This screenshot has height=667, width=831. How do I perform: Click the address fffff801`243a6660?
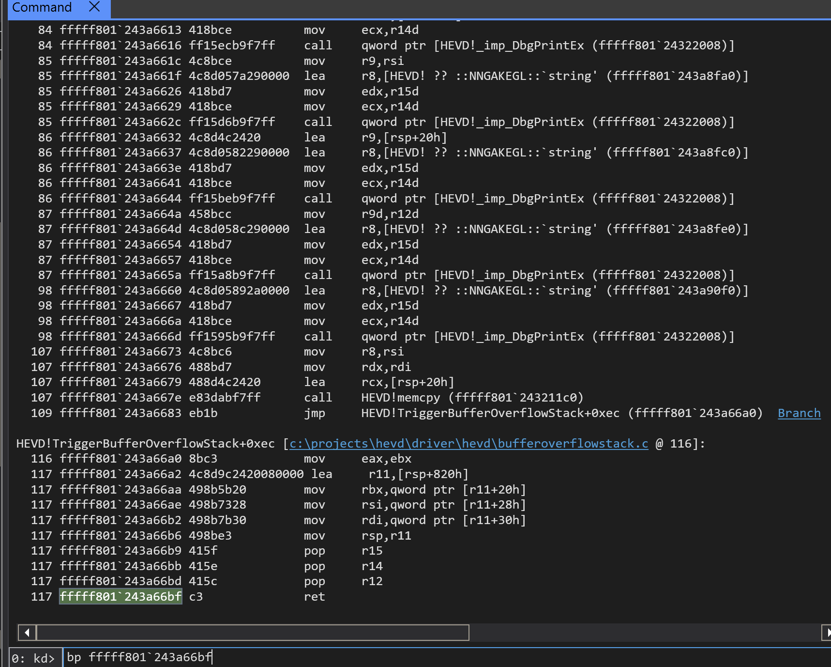click(x=121, y=291)
